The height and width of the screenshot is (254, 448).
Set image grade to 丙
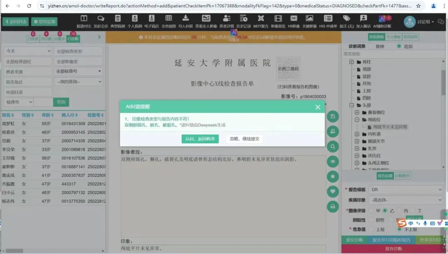[x=399, y=211]
